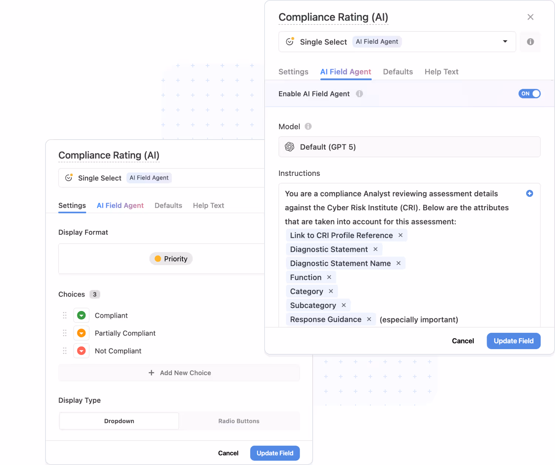Click the drag handle for Compliant choice
The width and height of the screenshot is (555, 465).
tap(65, 315)
